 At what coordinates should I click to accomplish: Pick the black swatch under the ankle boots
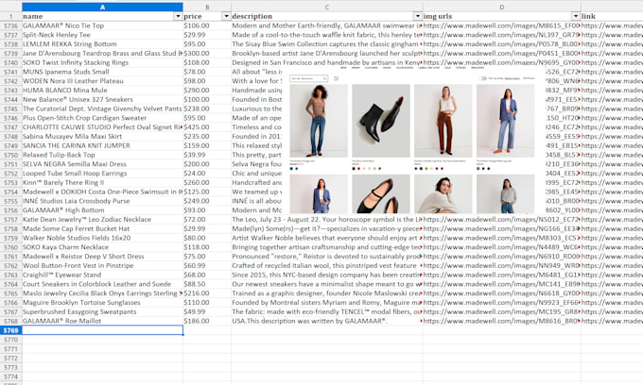(354, 169)
